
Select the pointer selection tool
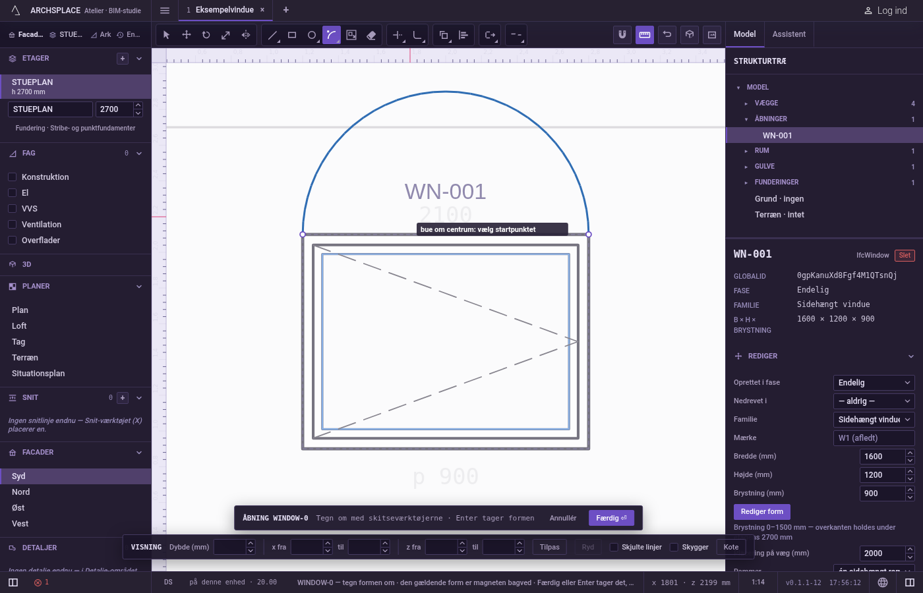point(166,35)
